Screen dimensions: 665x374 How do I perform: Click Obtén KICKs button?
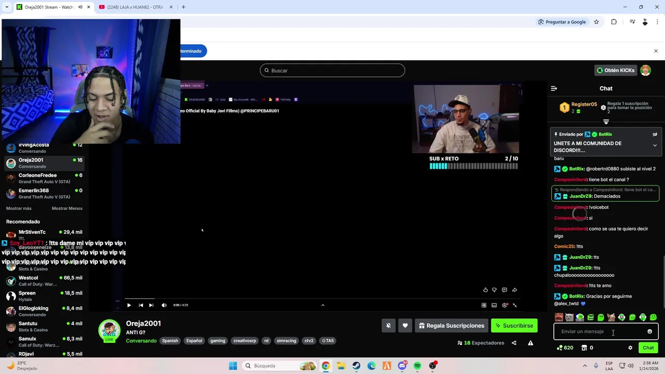tap(616, 70)
